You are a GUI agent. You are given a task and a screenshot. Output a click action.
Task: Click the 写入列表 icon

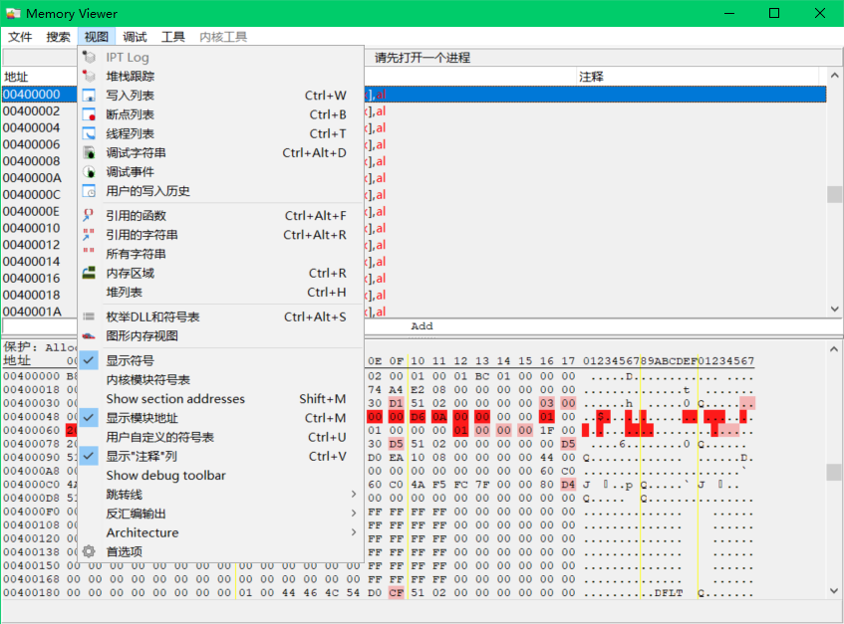point(90,96)
